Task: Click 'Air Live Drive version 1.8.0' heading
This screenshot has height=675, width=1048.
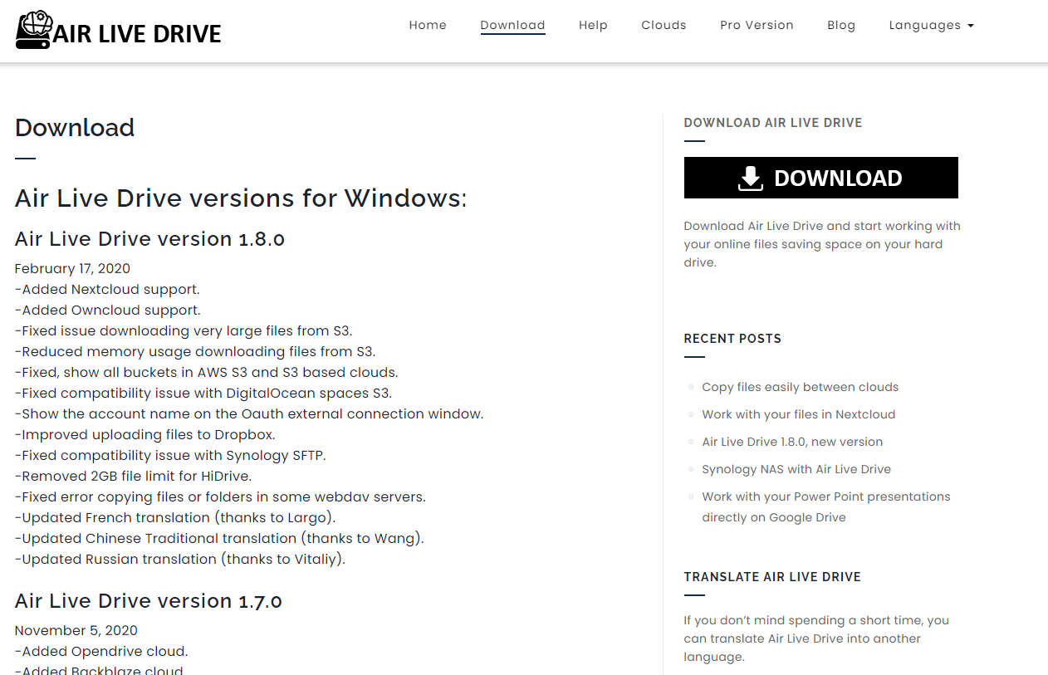Action: 149,239
